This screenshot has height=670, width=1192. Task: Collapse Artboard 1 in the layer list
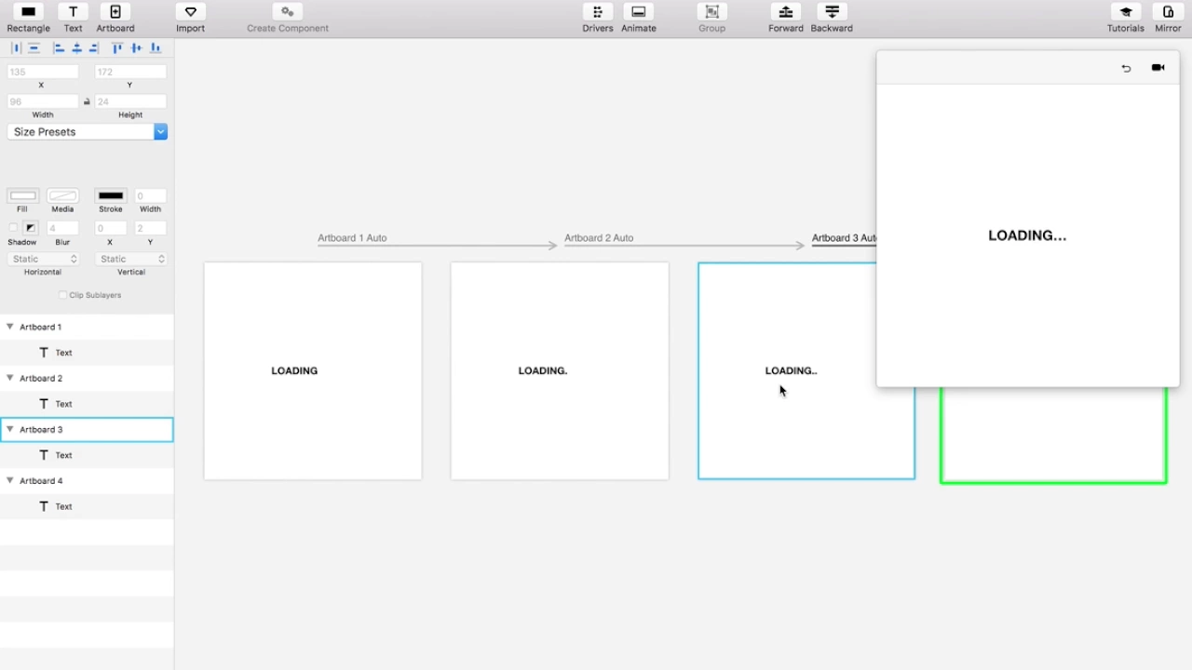[x=10, y=327]
